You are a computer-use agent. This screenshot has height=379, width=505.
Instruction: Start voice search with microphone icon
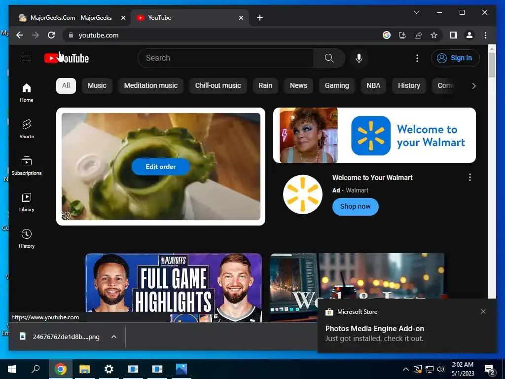[x=359, y=58]
